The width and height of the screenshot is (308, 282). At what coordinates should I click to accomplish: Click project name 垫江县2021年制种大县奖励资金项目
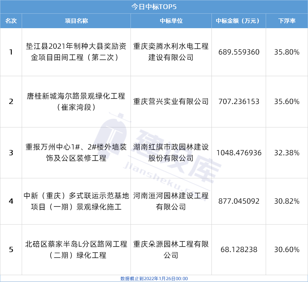(76, 52)
